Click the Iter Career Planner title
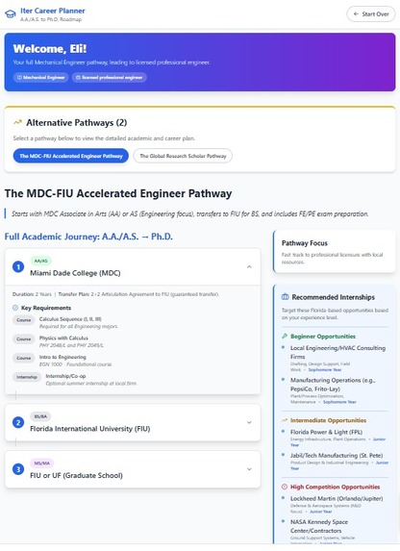The width and height of the screenshot is (400, 551). pos(53,11)
